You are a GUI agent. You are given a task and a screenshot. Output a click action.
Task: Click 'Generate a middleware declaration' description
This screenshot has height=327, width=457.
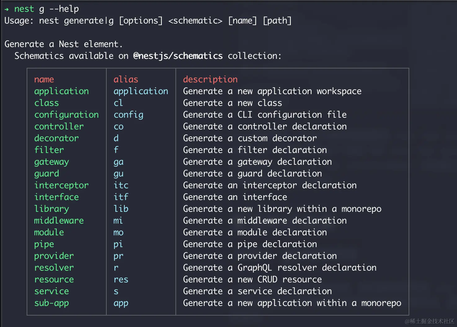pos(265,221)
